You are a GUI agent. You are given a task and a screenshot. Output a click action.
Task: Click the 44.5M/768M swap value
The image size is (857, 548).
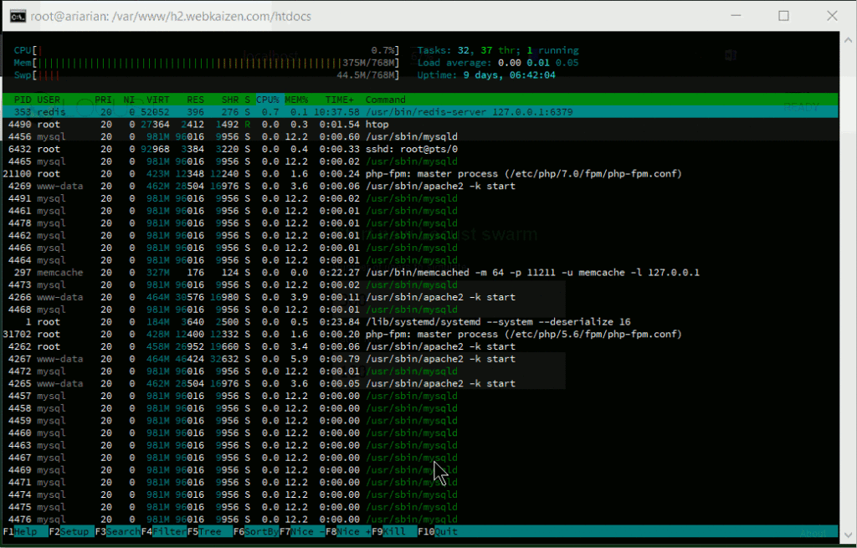(x=366, y=74)
